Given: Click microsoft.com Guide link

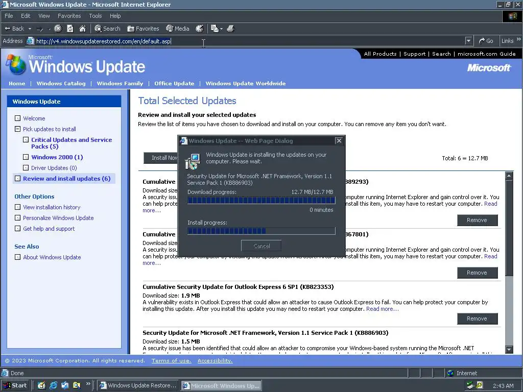Looking at the screenshot, I should click(x=487, y=54).
